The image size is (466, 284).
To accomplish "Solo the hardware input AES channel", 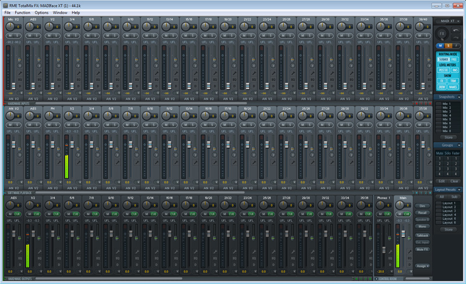I will [37, 35].
